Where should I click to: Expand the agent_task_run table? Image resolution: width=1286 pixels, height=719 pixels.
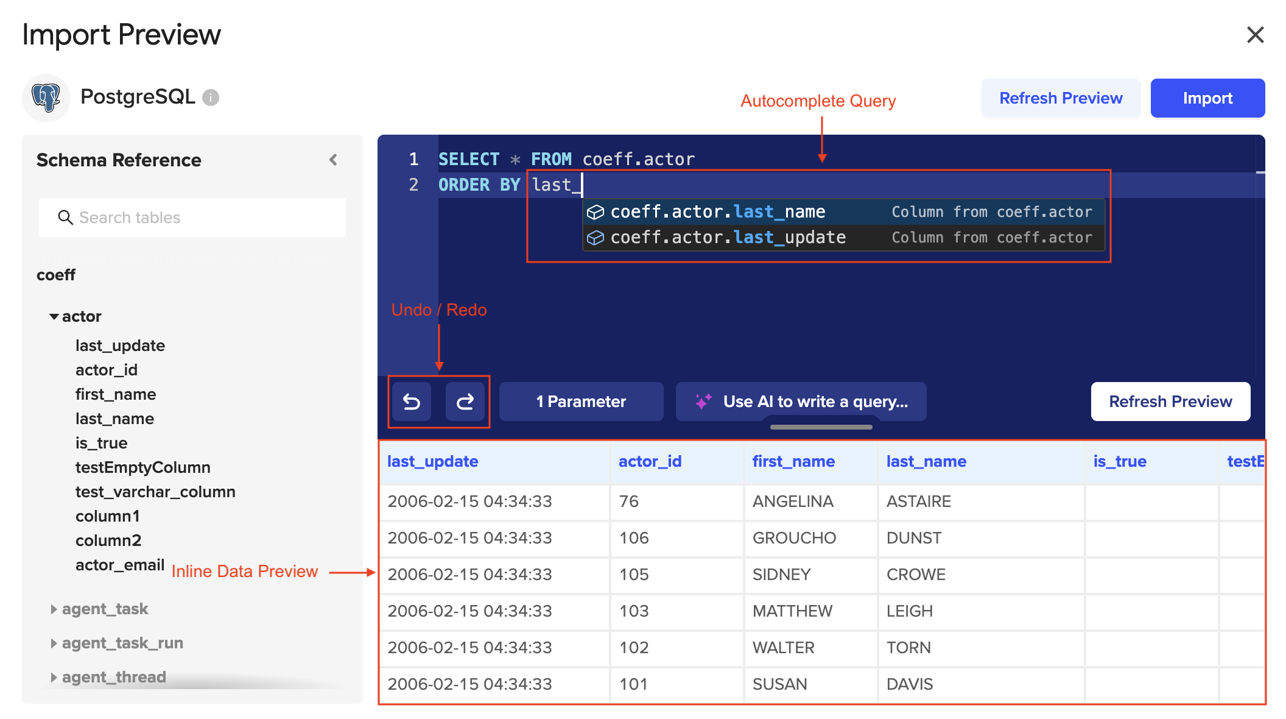[x=54, y=643]
